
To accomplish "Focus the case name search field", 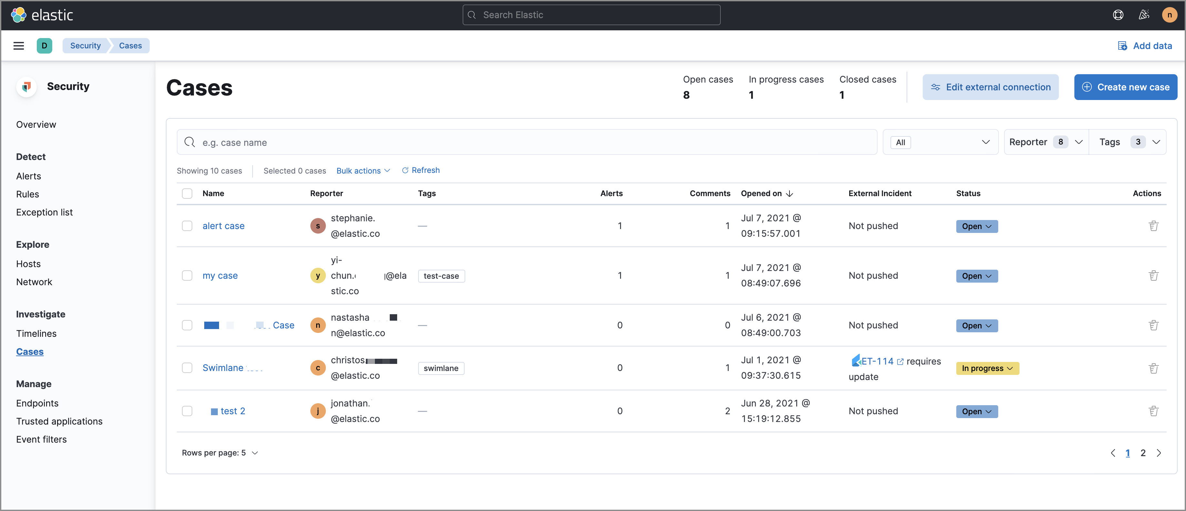I will coord(534,142).
